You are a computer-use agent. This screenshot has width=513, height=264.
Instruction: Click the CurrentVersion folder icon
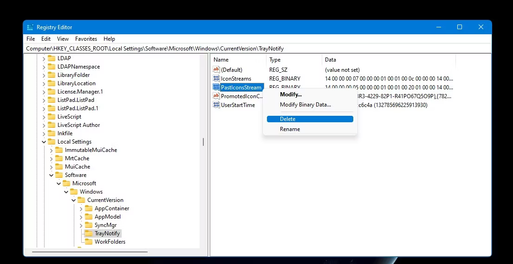pos(81,200)
